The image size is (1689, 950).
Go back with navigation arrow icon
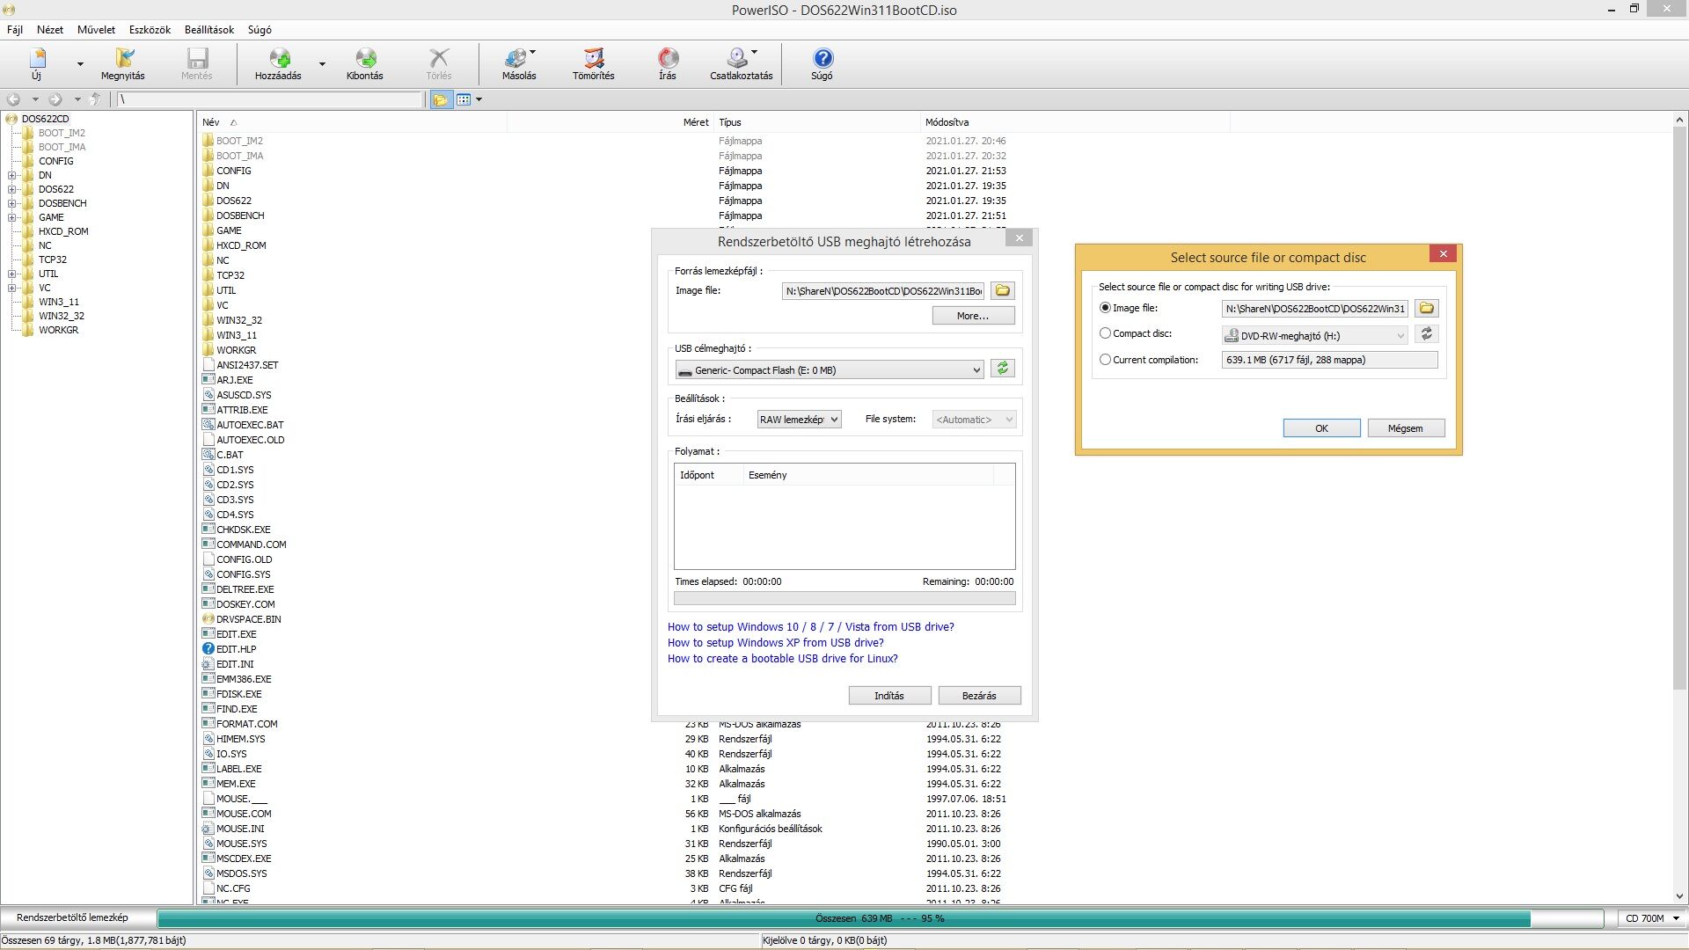[x=14, y=99]
